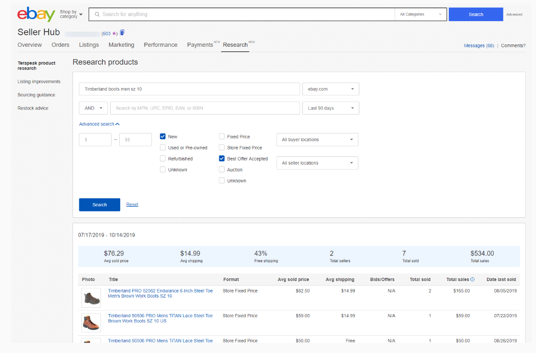Click the MPN, UPC, EPID search field
Image resolution: width=536 pixels, height=353 pixels.
click(x=205, y=108)
